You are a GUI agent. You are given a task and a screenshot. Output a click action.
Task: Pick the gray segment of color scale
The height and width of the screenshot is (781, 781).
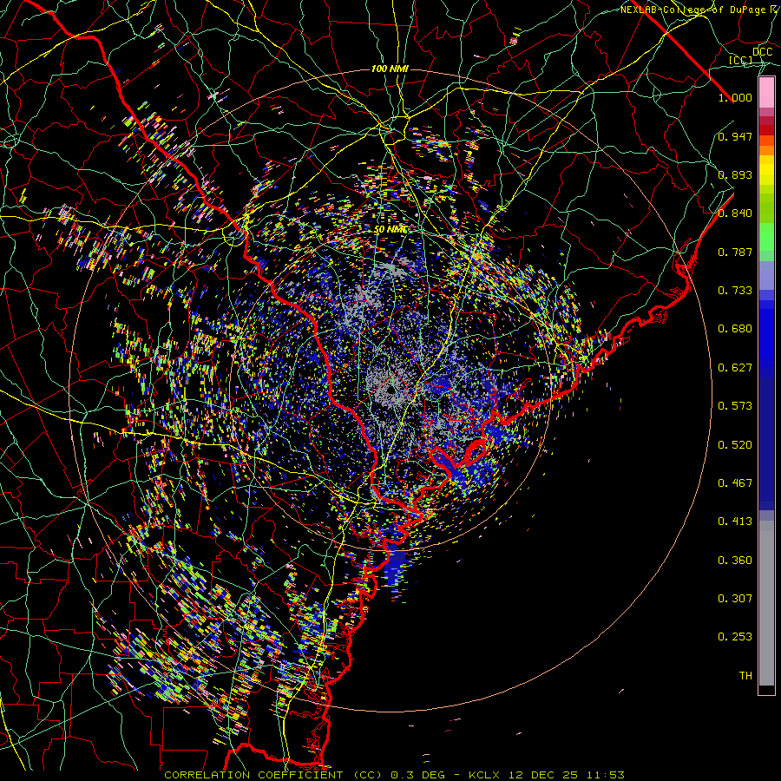tap(766, 603)
